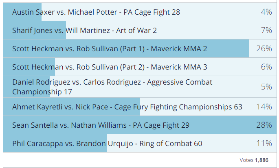Click the filled bar of Maverick MMA 2 result
Viewport: 279px width, 168px height.
point(126,48)
